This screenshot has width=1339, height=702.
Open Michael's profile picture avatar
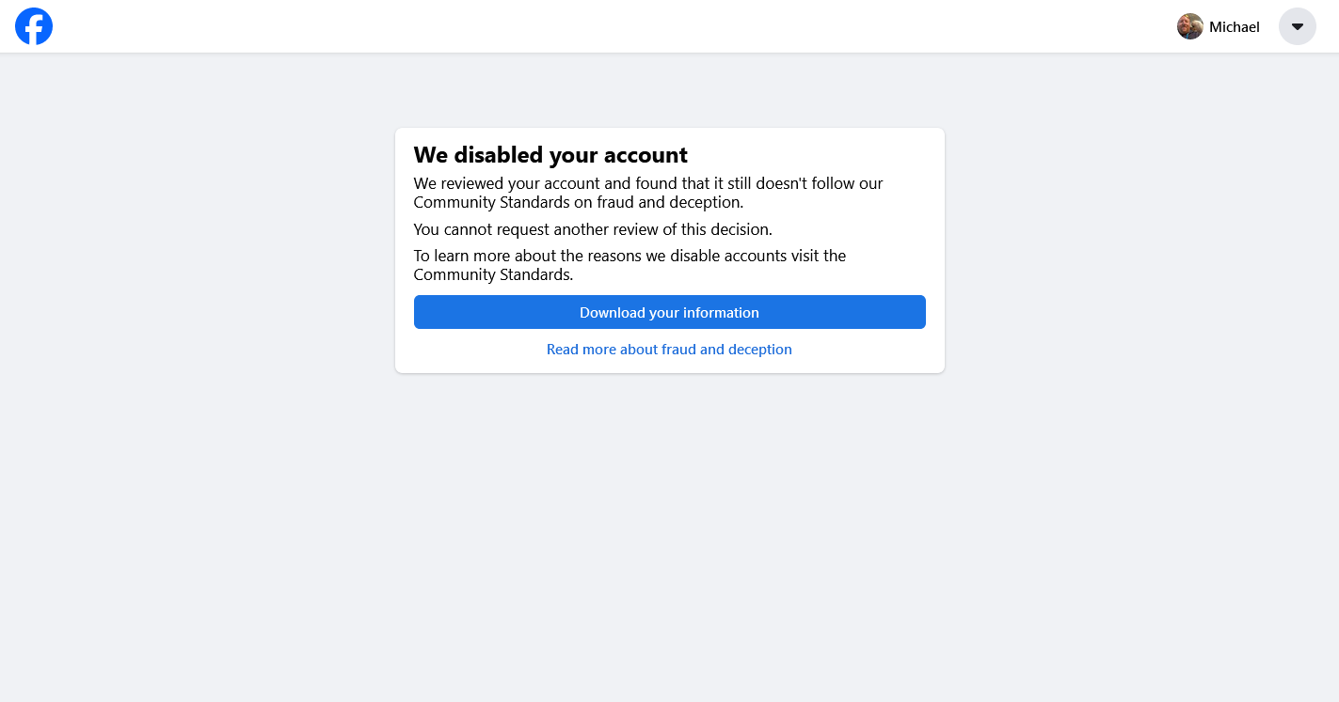(x=1190, y=26)
